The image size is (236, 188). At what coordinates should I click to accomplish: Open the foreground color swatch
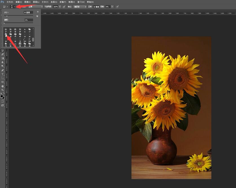pyautogui.click(x=2, y=96)
